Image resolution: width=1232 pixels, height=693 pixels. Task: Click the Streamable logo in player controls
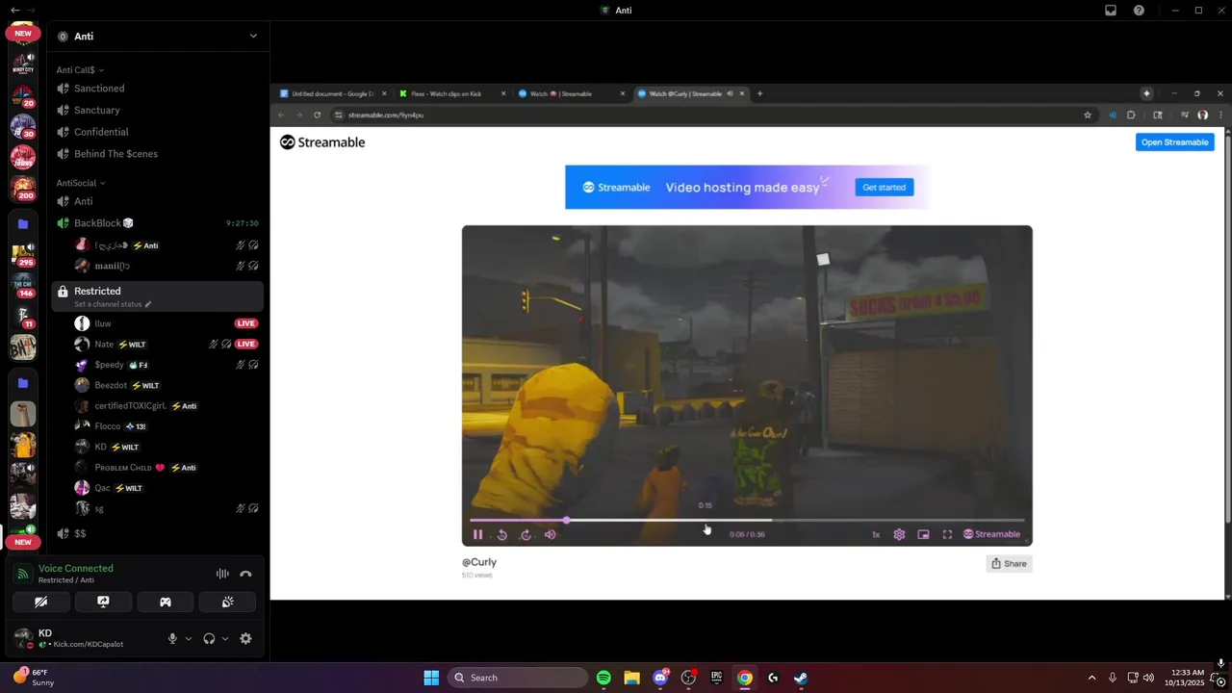point(991,534)
